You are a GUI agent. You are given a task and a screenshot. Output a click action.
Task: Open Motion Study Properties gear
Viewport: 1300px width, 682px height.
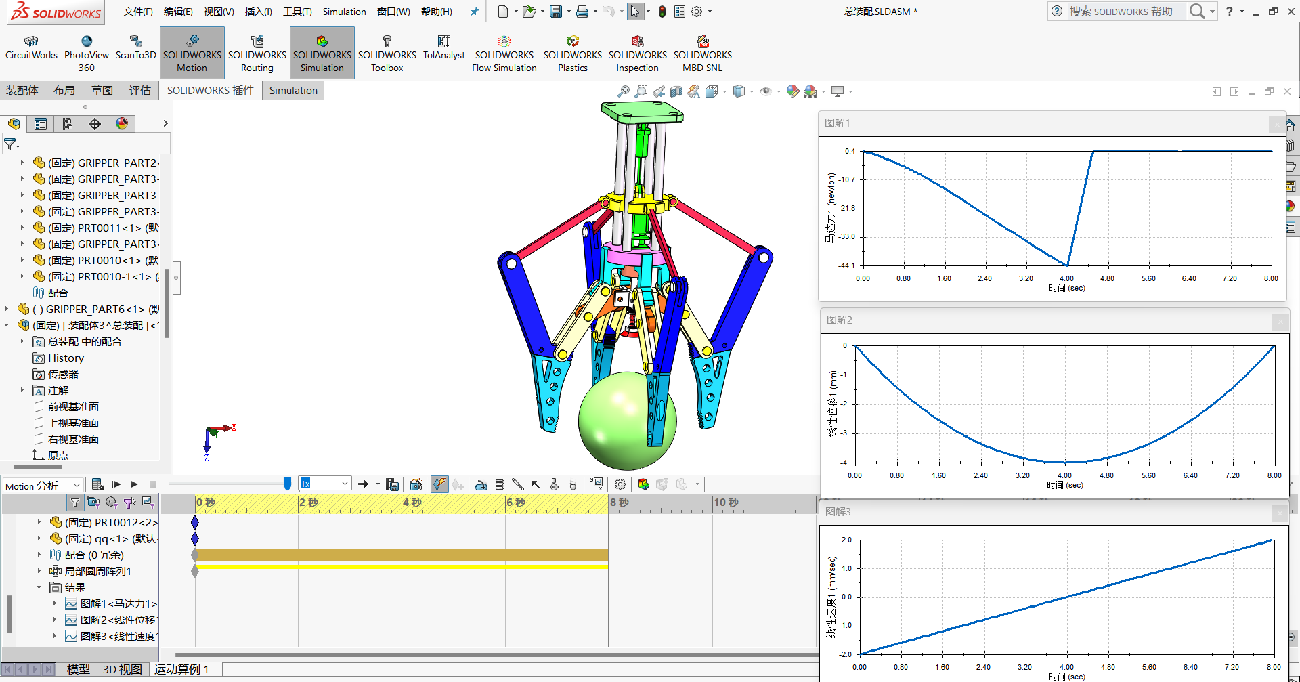pyautogui.click(x=620, y=484)
